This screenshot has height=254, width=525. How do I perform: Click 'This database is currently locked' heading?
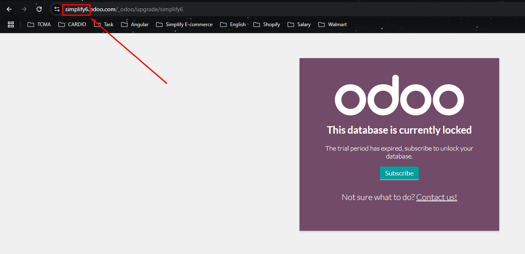pos(399,130)
